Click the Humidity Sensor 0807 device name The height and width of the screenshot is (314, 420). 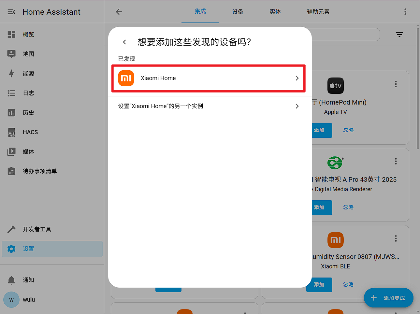(x=356, y=257)
